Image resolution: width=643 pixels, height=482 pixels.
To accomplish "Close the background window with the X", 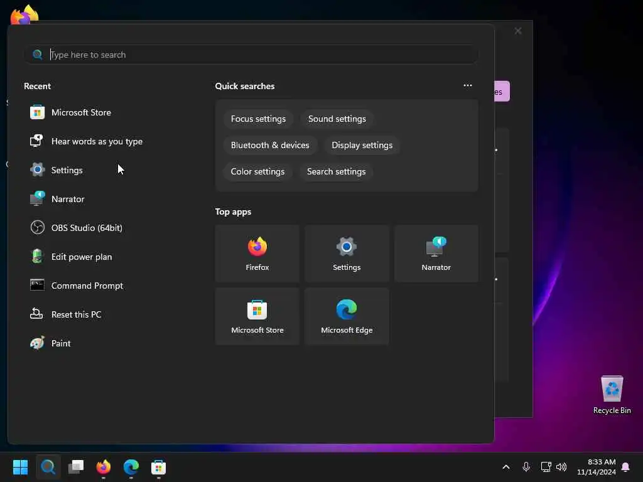I will [518, 31].
